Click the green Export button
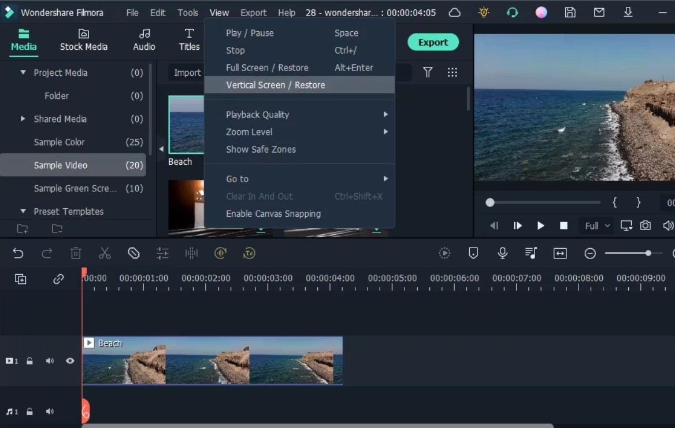This screenshot has width=675, height=428. click(433, 42)
